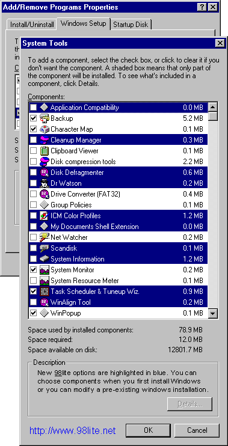
Task: Click the Drive Converter (FAT32) icon
Action: click(x=44, y=194)
